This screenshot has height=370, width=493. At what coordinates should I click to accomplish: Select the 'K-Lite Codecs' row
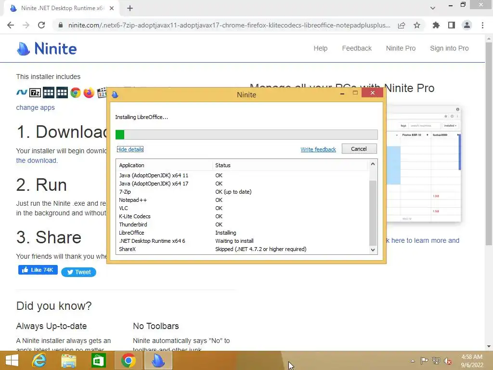[x=242, y=216]
